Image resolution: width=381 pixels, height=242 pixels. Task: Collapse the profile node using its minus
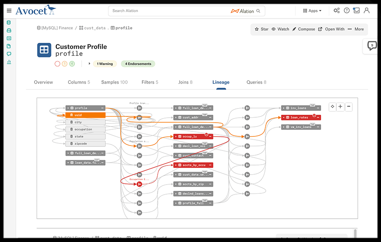(102, 108)
